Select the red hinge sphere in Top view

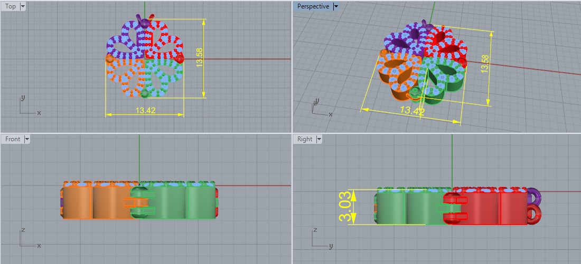[x=180, y=58]
